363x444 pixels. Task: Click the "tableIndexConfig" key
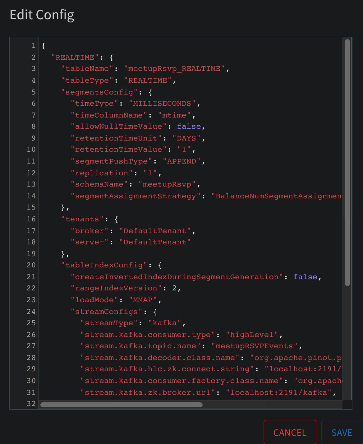[104, 265]
